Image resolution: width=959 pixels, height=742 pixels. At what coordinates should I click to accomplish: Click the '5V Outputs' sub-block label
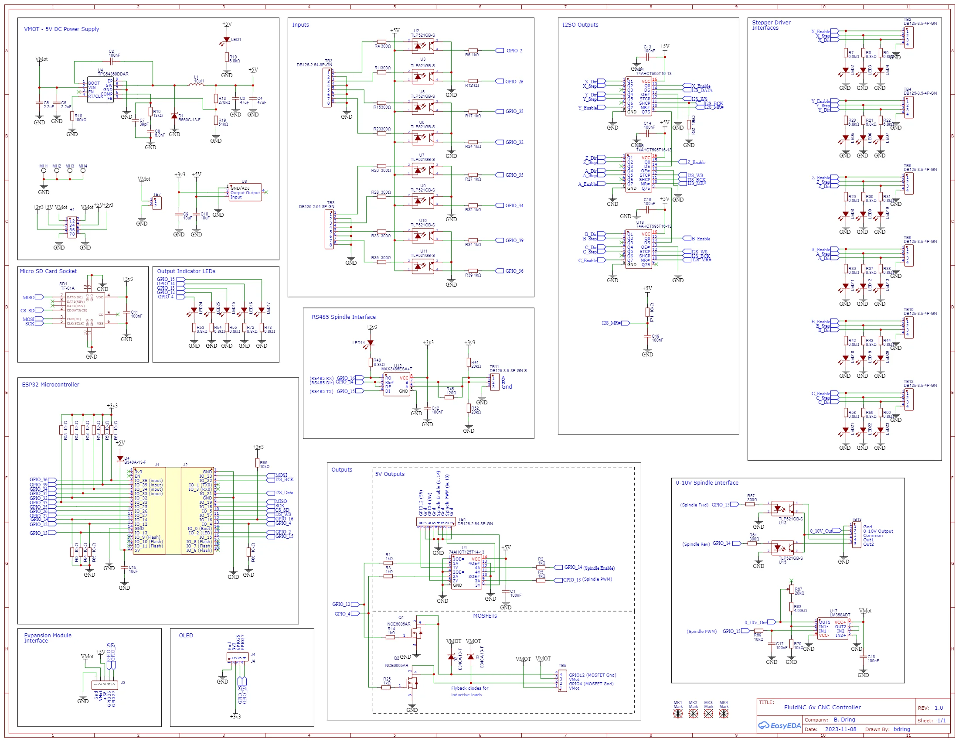(x=390, y=474)
